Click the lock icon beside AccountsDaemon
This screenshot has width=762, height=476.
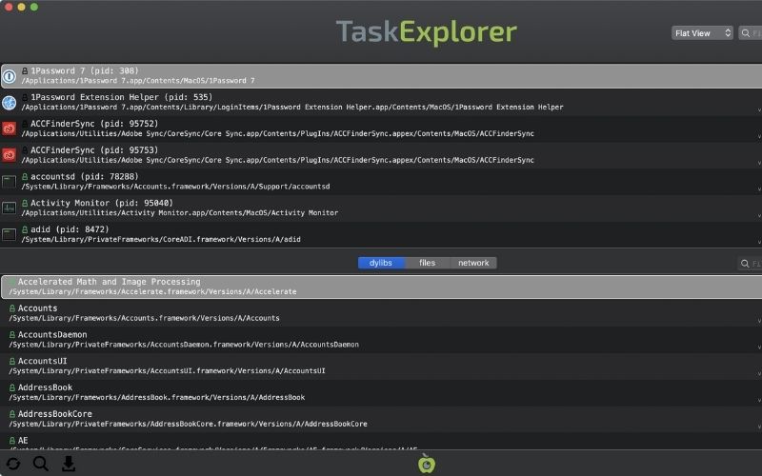[12, 335]
